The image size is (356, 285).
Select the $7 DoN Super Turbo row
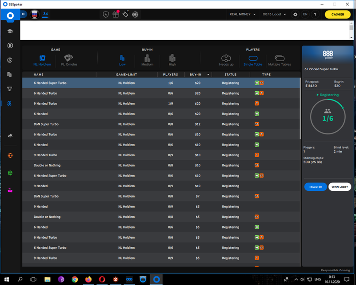[161, 196]
